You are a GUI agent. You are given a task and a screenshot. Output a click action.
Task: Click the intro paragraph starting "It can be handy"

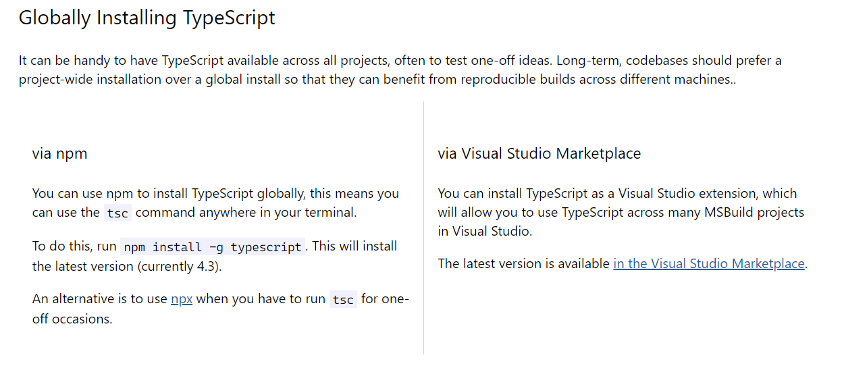(x=400, y=70)
